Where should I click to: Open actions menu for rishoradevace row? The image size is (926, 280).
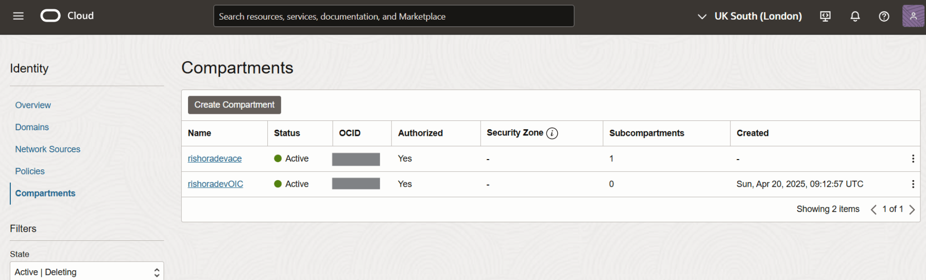coord(913,159)
